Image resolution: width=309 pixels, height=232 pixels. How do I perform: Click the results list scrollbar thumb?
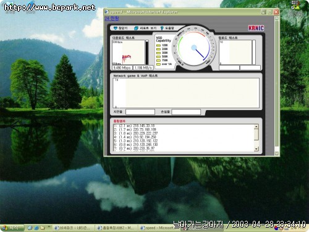pos(256,135)
